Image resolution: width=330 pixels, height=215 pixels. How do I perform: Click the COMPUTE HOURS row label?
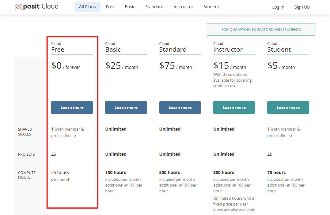pos(27,175)
